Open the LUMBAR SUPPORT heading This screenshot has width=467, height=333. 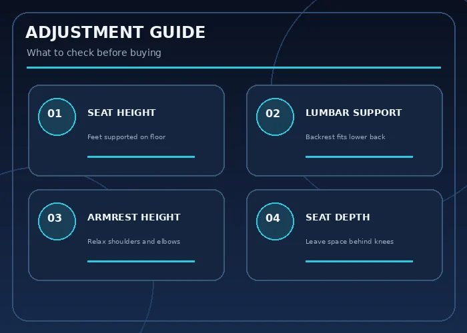tap(354, 113)
